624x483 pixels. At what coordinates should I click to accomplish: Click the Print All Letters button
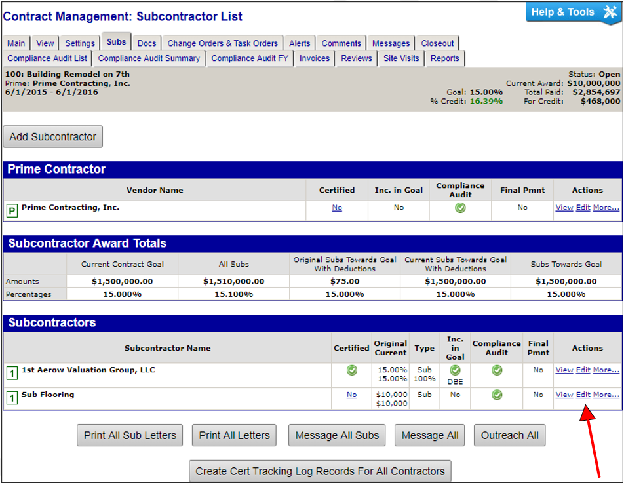click(234, 435)
